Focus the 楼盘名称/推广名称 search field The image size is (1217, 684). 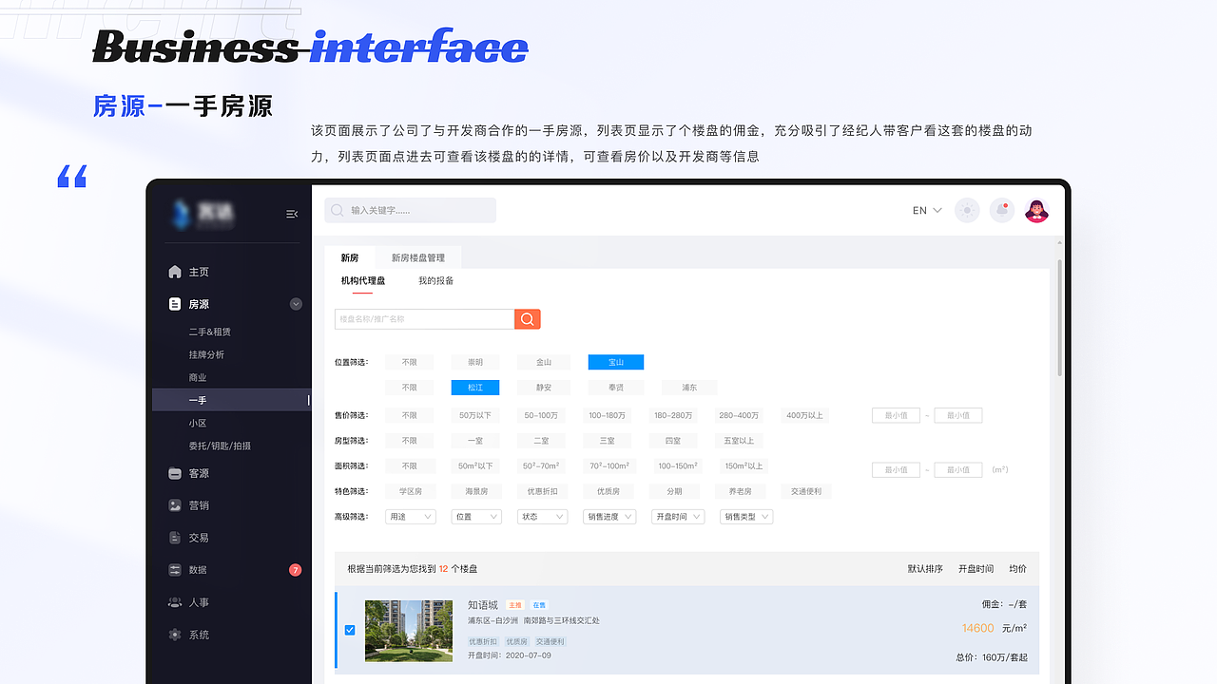tap(424, 319)
